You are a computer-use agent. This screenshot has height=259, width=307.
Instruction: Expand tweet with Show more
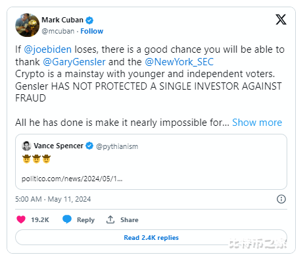click(257, 123)
